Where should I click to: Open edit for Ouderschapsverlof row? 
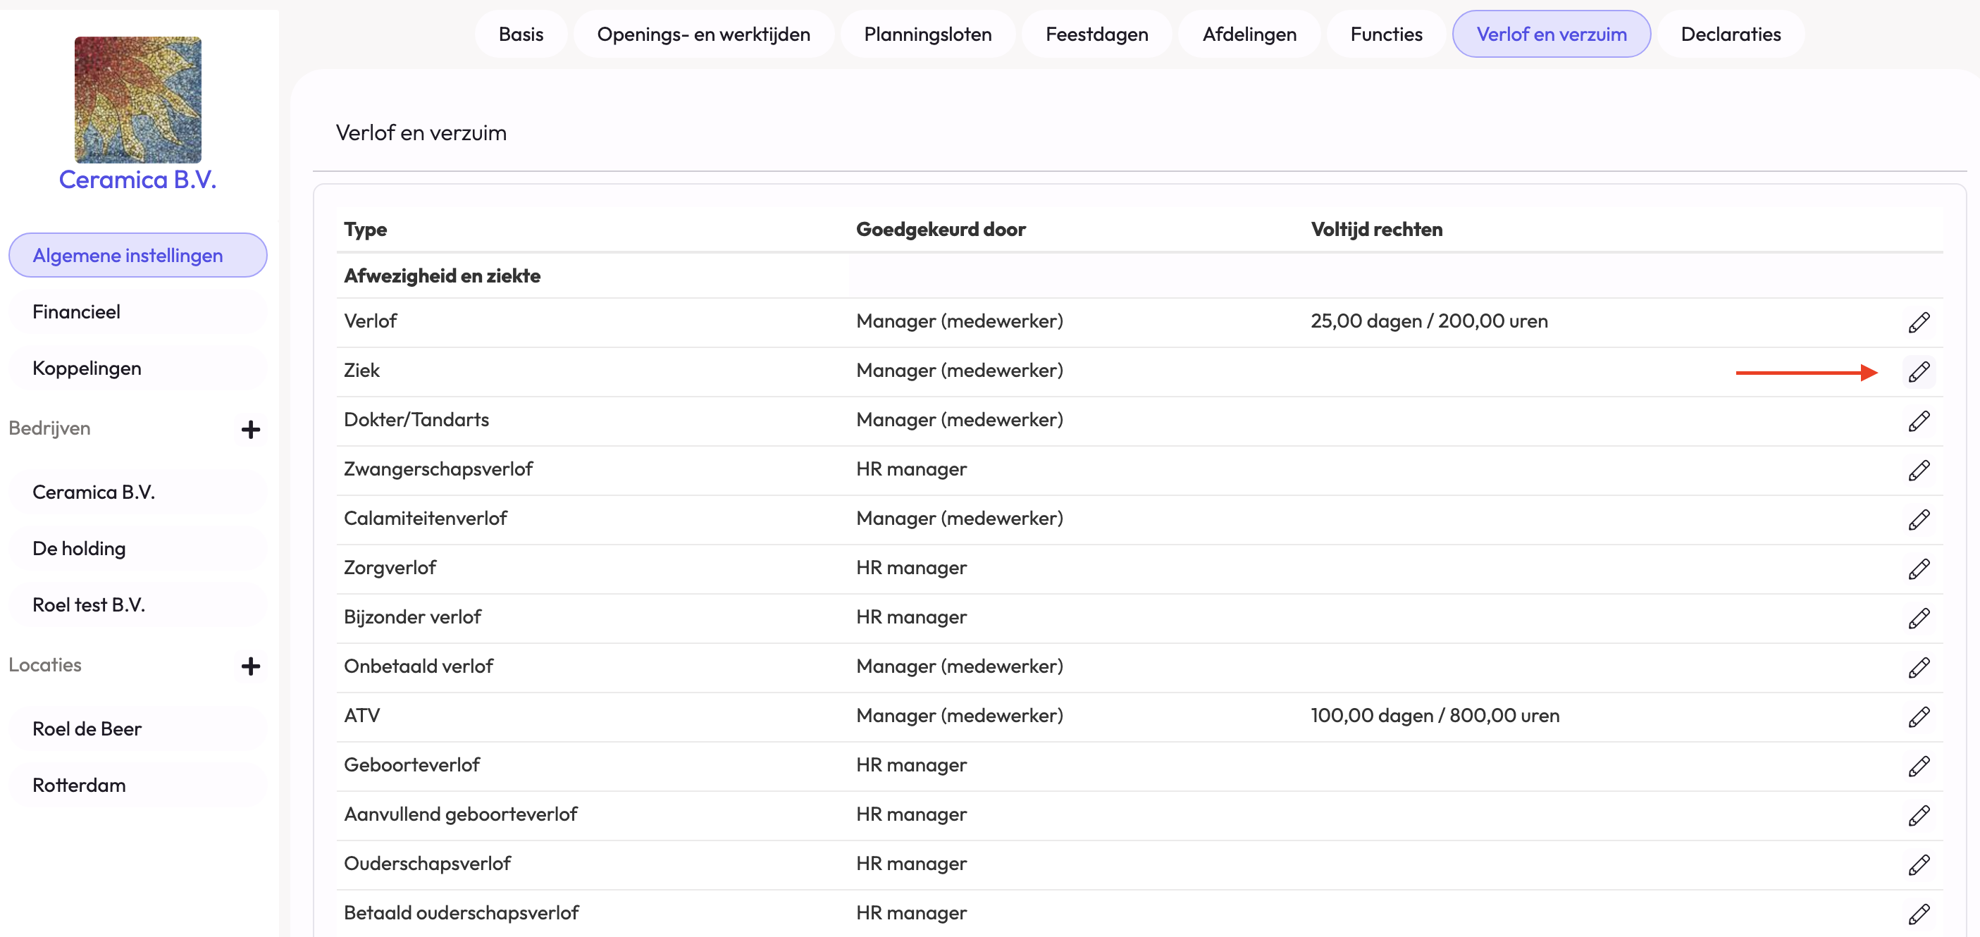click(x=1919, y=864)
